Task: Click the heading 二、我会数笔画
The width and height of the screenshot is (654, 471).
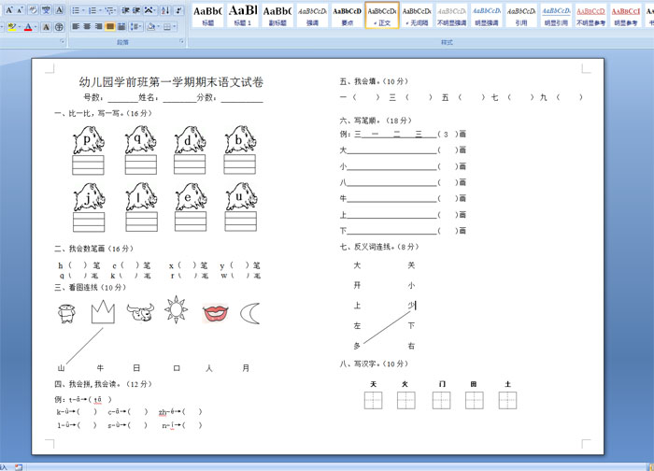Action: pos(80,249)
